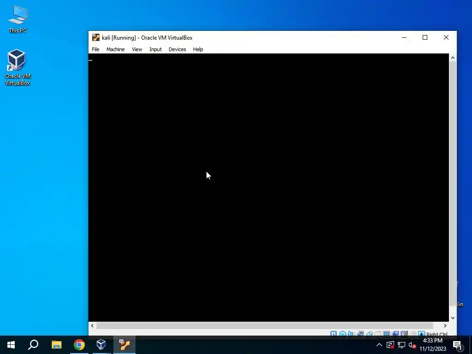Switch to VirtualBox Manager taskbar icon
472x354 pixels.
101,345
